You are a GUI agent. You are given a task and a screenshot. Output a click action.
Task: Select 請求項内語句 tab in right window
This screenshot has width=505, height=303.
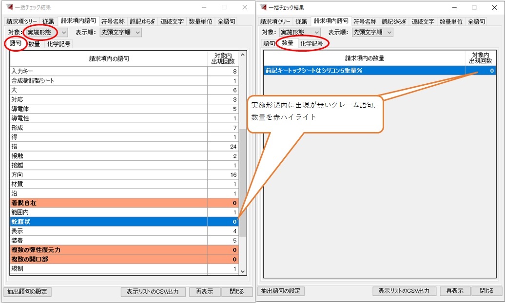(331, 20)
